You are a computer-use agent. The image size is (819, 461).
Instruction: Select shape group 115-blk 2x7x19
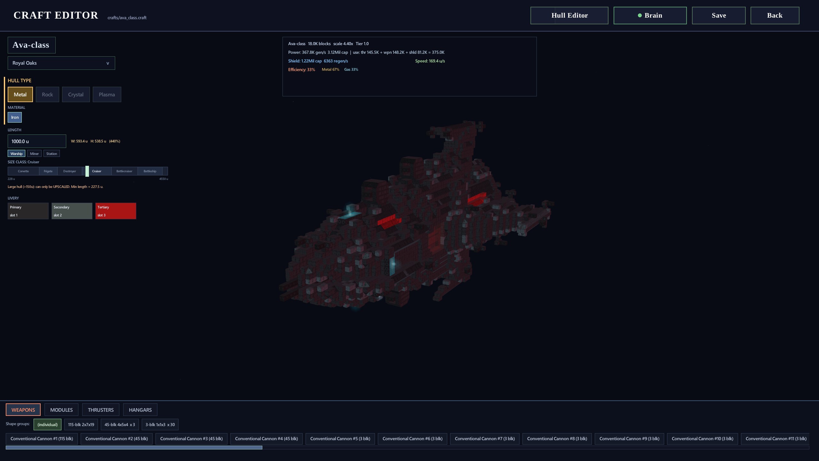click(x=81, y=425)
